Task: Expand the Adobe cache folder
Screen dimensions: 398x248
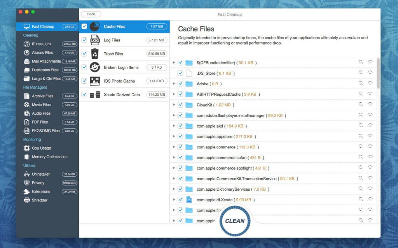Action: [174, 83]
